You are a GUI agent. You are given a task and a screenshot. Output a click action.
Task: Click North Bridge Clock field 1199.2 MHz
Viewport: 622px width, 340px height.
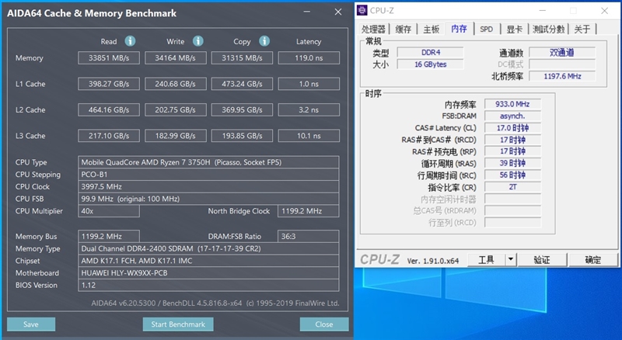pos(308,211)
